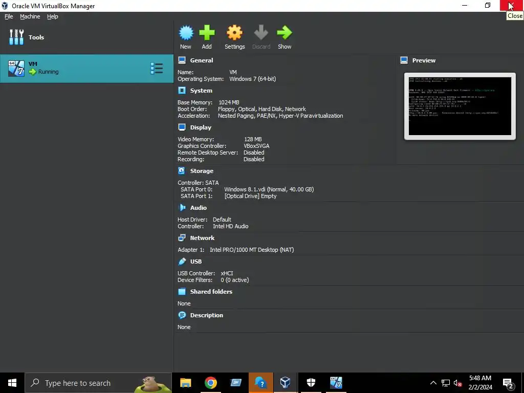Open File Explorer from the taskbar
Viewport: 524px width, 393px height.
(x=185, y=383)
